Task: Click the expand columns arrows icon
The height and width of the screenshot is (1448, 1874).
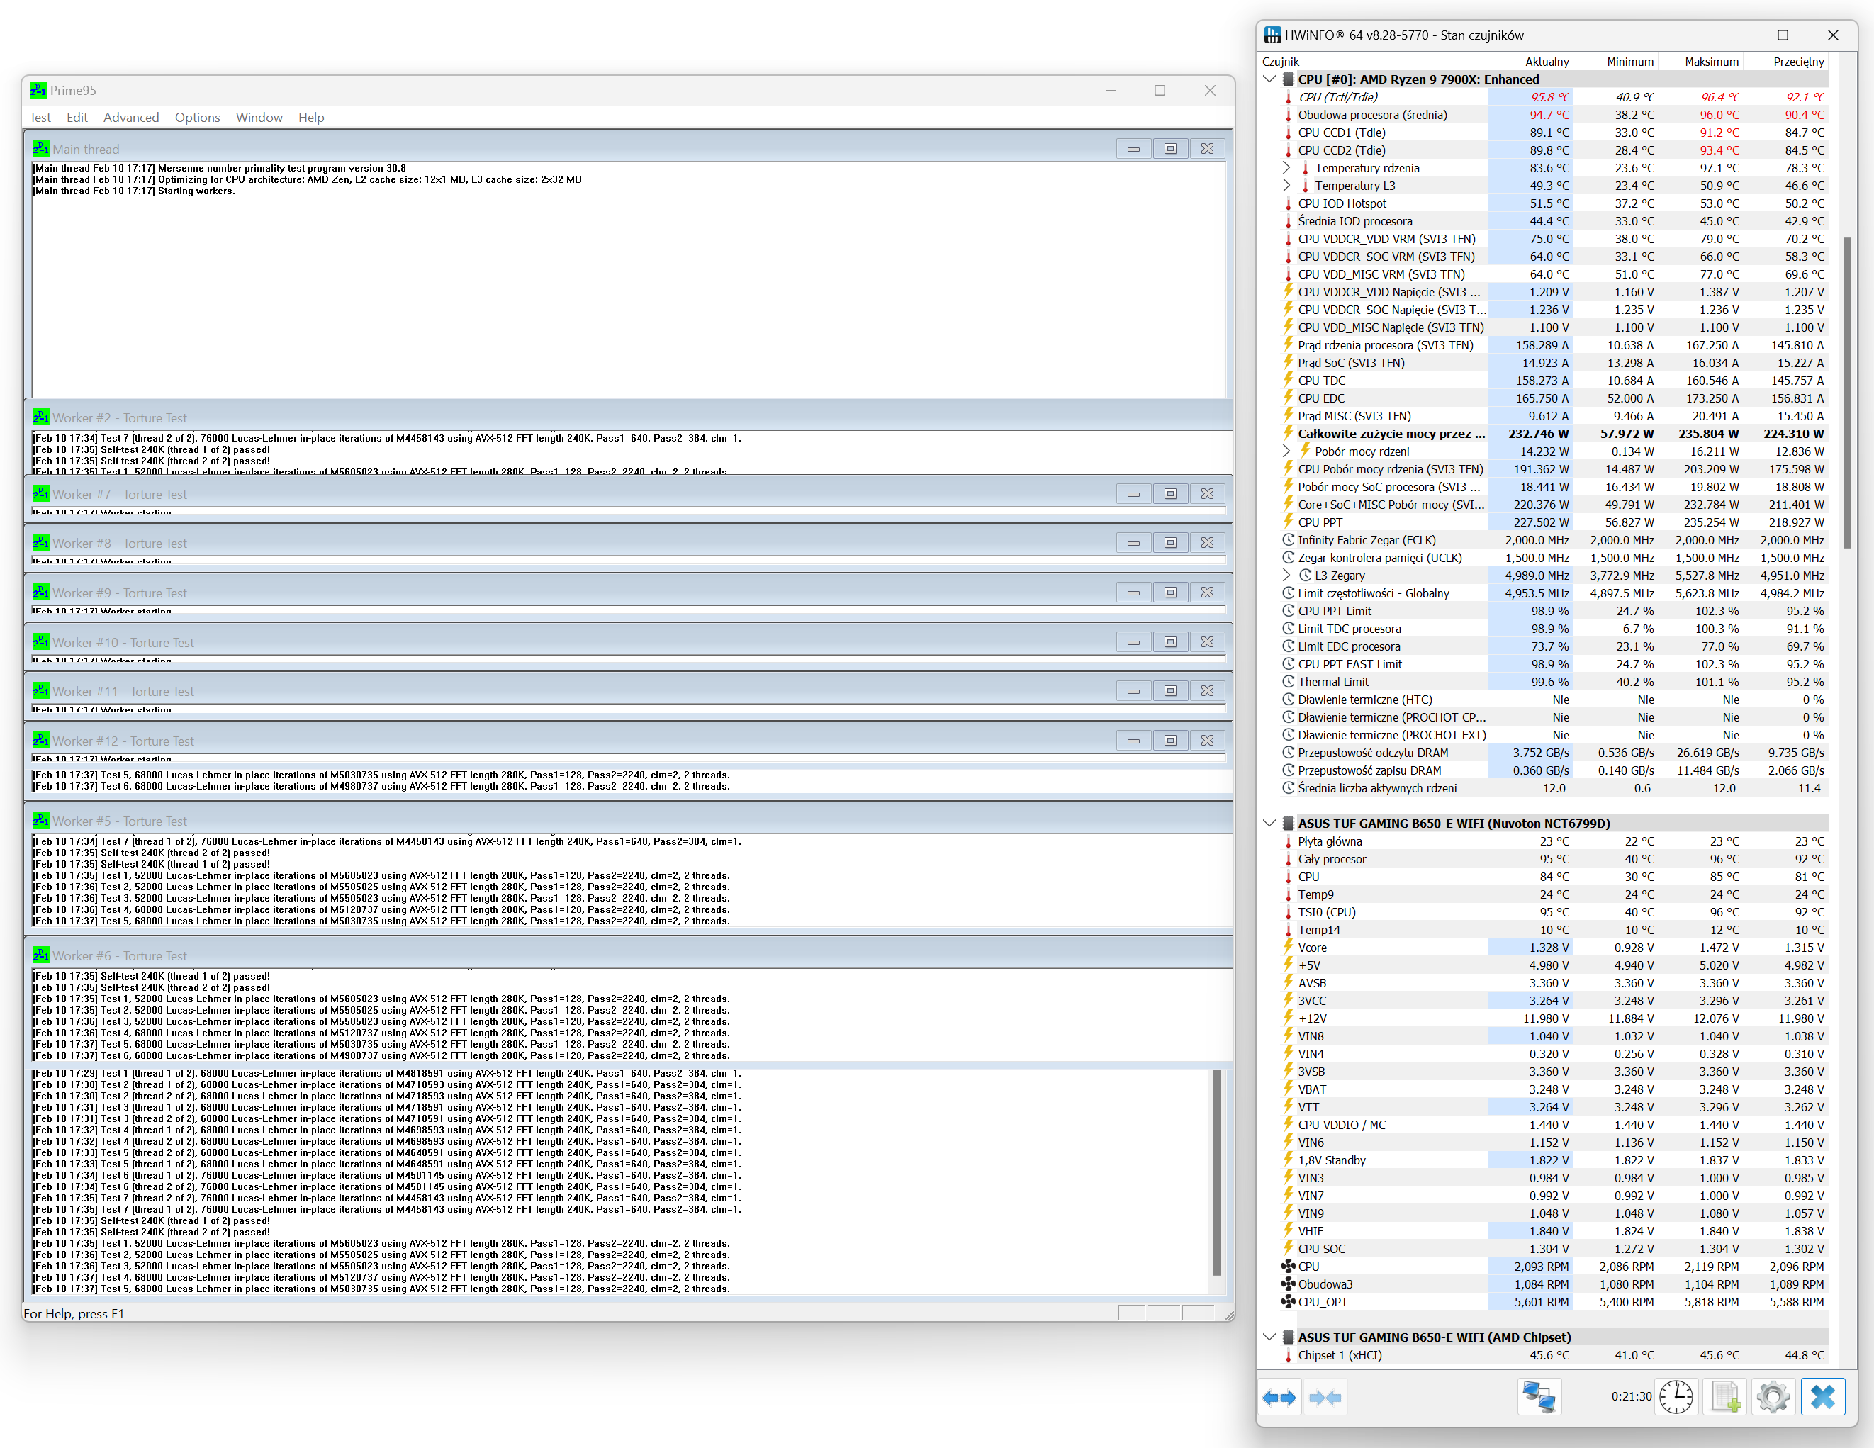Action: (1279, 1398)
